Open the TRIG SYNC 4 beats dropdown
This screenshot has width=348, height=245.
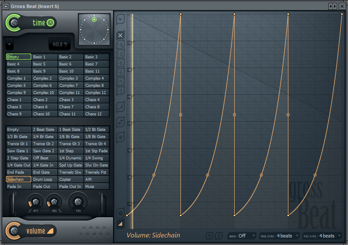click(x=279, y=236)
